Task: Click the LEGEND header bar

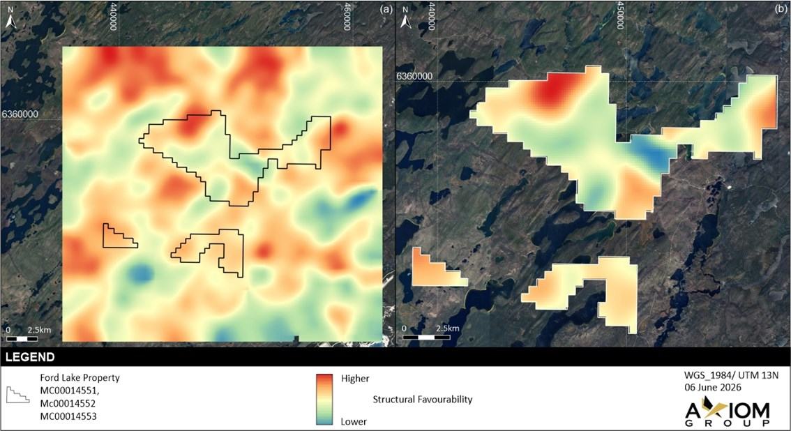Action: tap(395, 357)
